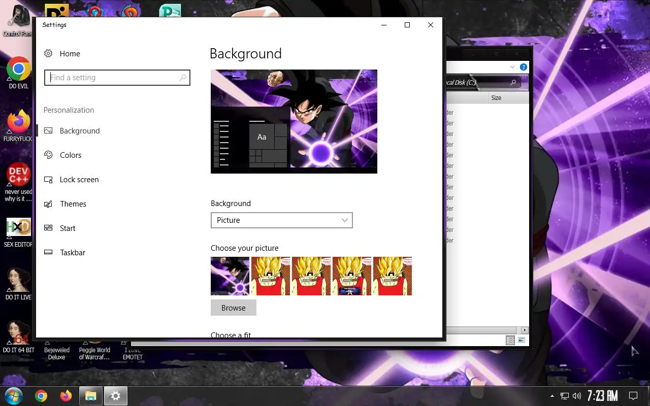Click the Home gear icon in Settings
Viewport: 650px width, 406px height.
coord(48,53)
